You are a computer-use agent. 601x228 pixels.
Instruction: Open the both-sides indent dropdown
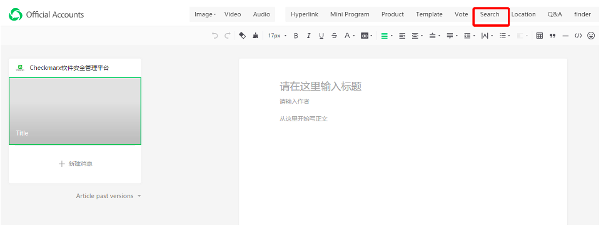[x=417, y=36]
